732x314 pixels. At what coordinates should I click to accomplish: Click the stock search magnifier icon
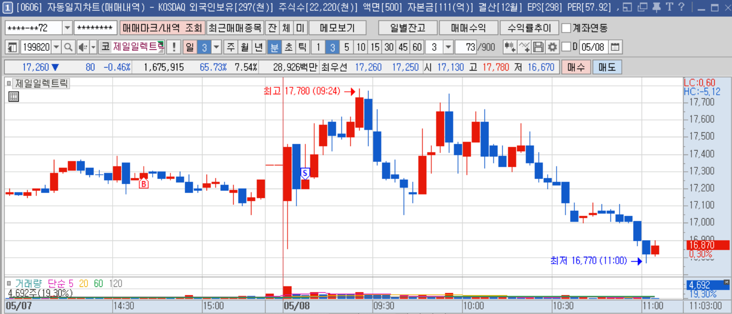pyautogui.click(x=68, y=47)
